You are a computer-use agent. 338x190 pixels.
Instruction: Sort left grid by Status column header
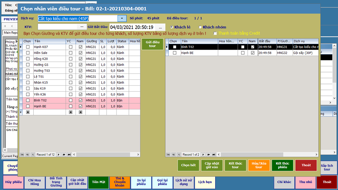[122, 41]
